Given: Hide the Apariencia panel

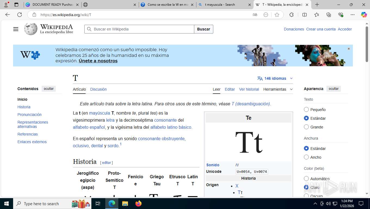Looking at the screenshot, I should tap(334, 89).
